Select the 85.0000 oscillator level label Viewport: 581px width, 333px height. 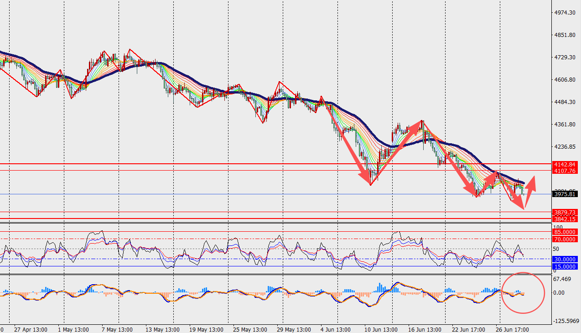565,232
